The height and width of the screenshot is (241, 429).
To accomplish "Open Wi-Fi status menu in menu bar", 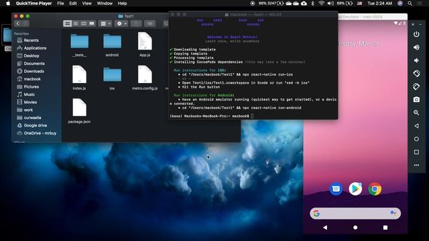I will point(322,3).
